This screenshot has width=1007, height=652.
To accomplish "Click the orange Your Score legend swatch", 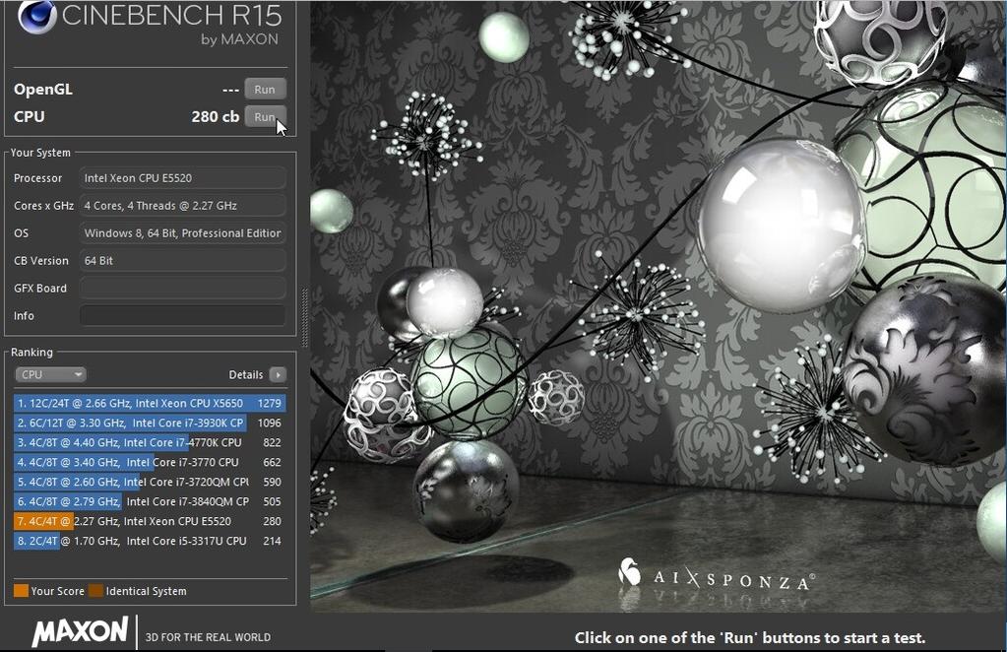I will click(x=22, y=591).
